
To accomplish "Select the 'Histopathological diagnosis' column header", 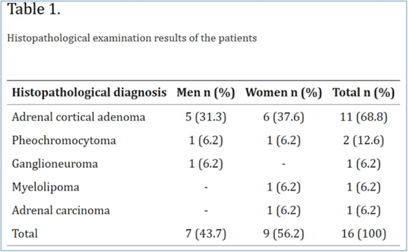I will click(89, 92).
